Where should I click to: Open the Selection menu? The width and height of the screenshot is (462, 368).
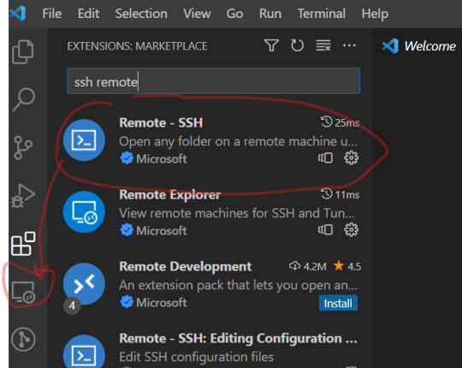(x=141, y=14)
